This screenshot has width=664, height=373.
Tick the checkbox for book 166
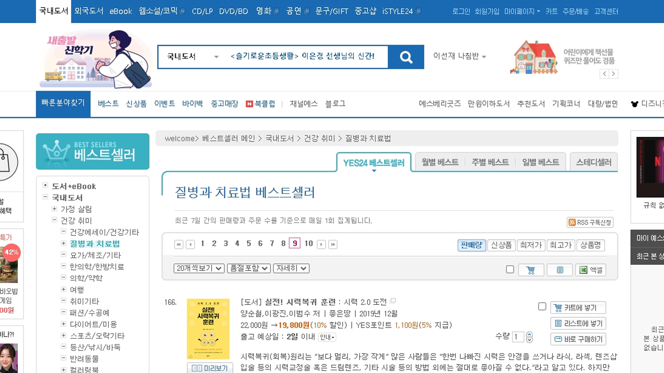point(542,307)
